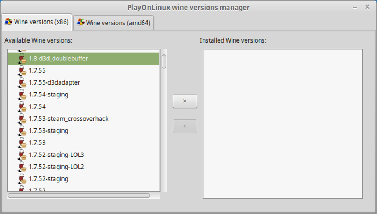Minimize the wine versions manager window

click(x=355, y=8)
